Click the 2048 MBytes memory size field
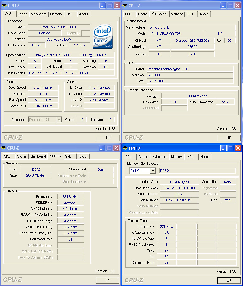Screen dimensions: 243x286 36,175
